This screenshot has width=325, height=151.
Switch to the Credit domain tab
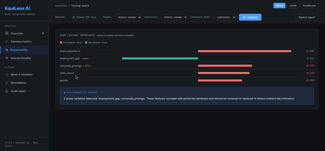(293, 6)
